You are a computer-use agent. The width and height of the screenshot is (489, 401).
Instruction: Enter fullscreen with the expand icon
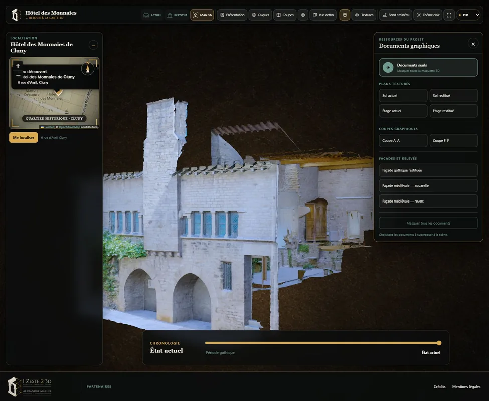tap(449, 15)
